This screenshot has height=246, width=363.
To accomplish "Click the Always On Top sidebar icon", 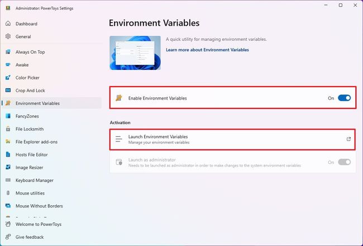I will click(x=8, y=52).
